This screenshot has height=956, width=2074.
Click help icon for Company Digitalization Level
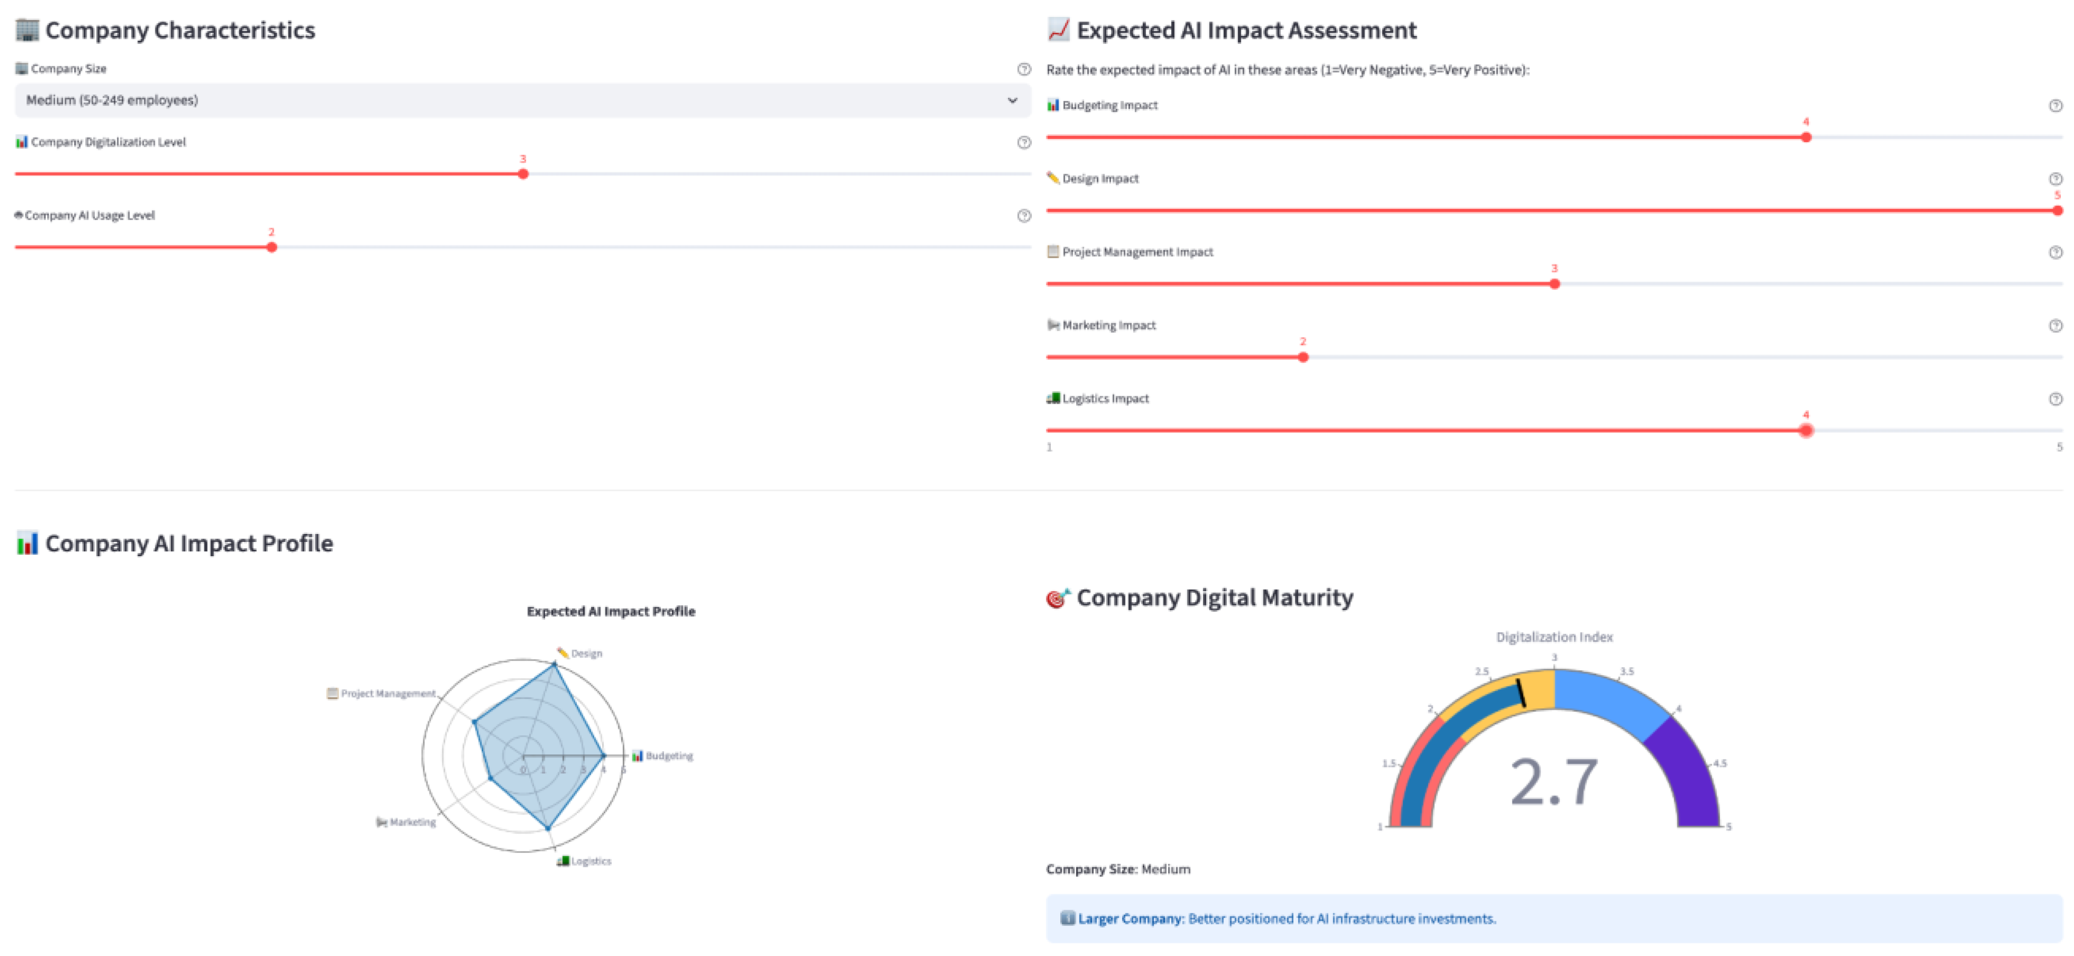coord(1023,143)
